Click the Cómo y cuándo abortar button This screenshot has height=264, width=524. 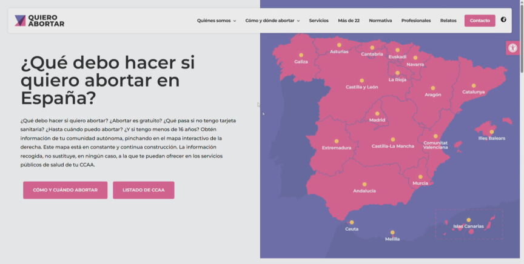pyautogui.click(x=65, y=190)
